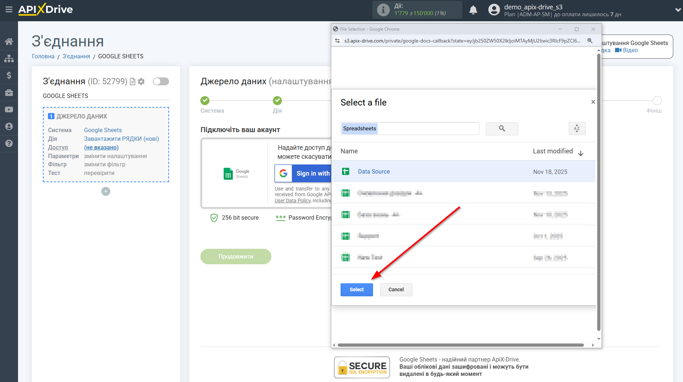The height and width of the screenshot is (382, 683).
Task: Open the video tutorials icon in sidebar
Action: (9, 109)
